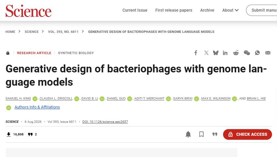Share article on Reddit
The image size is (277, 157).
tap(236, 53)
